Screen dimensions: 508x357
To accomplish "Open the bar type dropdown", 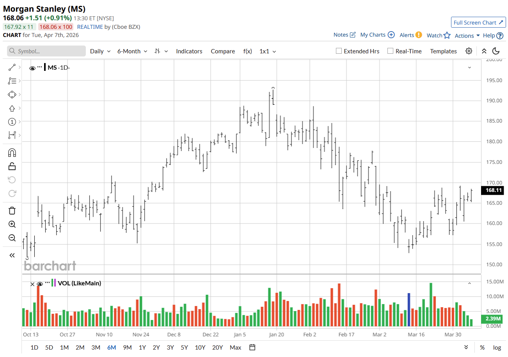I will (x=161, y=51).
